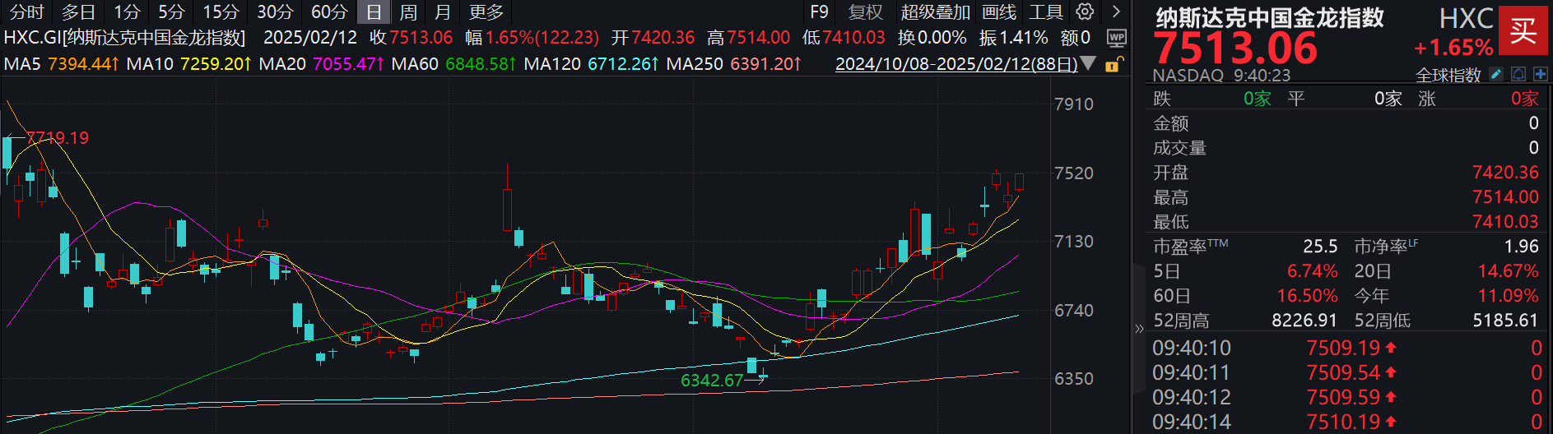Switch to the 分时 tab
The height and width of the screenshot is (434, 1553).
pyautogui.click(x=26, y=12)
